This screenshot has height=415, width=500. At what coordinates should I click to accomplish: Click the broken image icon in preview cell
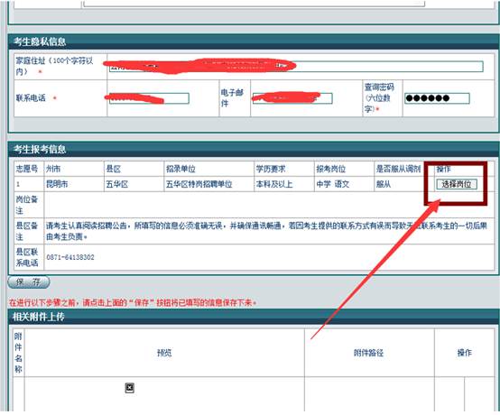point(129,388)
